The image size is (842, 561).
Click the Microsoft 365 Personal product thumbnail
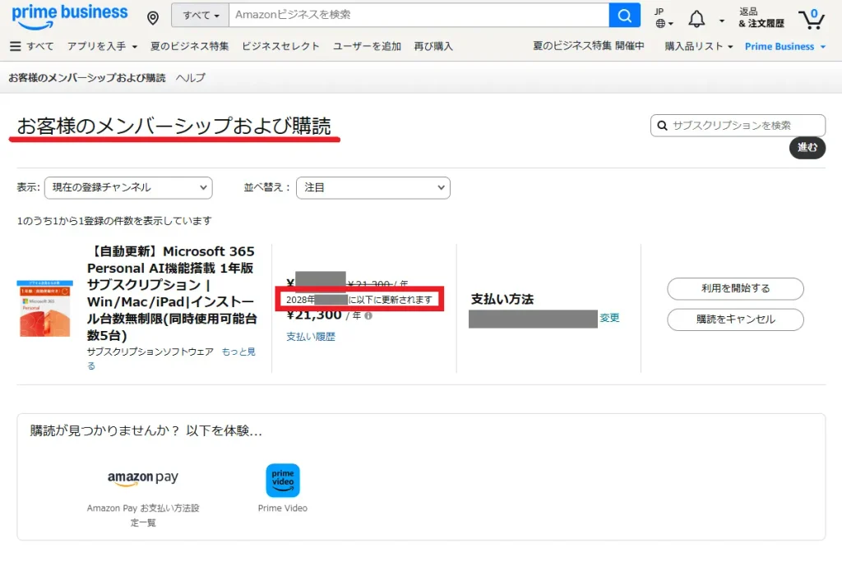coord(45,308)
